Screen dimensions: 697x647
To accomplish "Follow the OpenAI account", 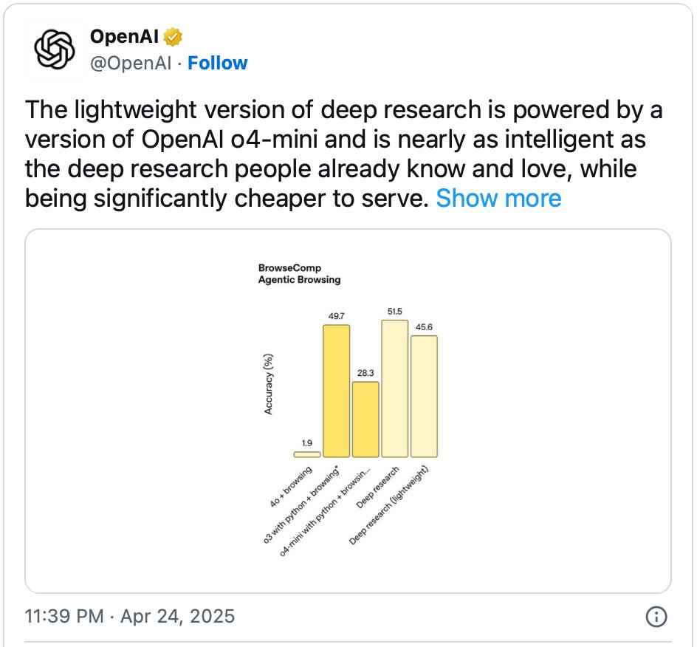I will (217, 64).
